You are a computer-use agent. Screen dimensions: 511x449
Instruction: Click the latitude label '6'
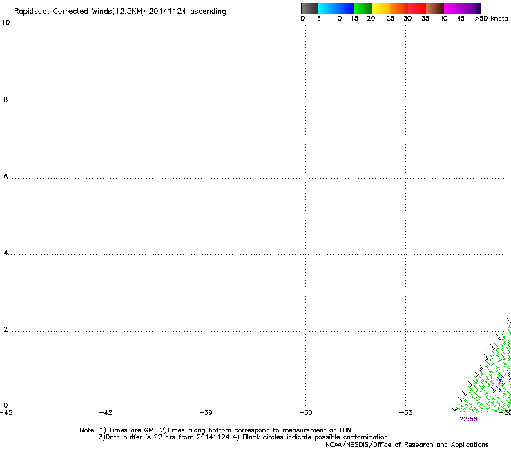coord(6,176)
